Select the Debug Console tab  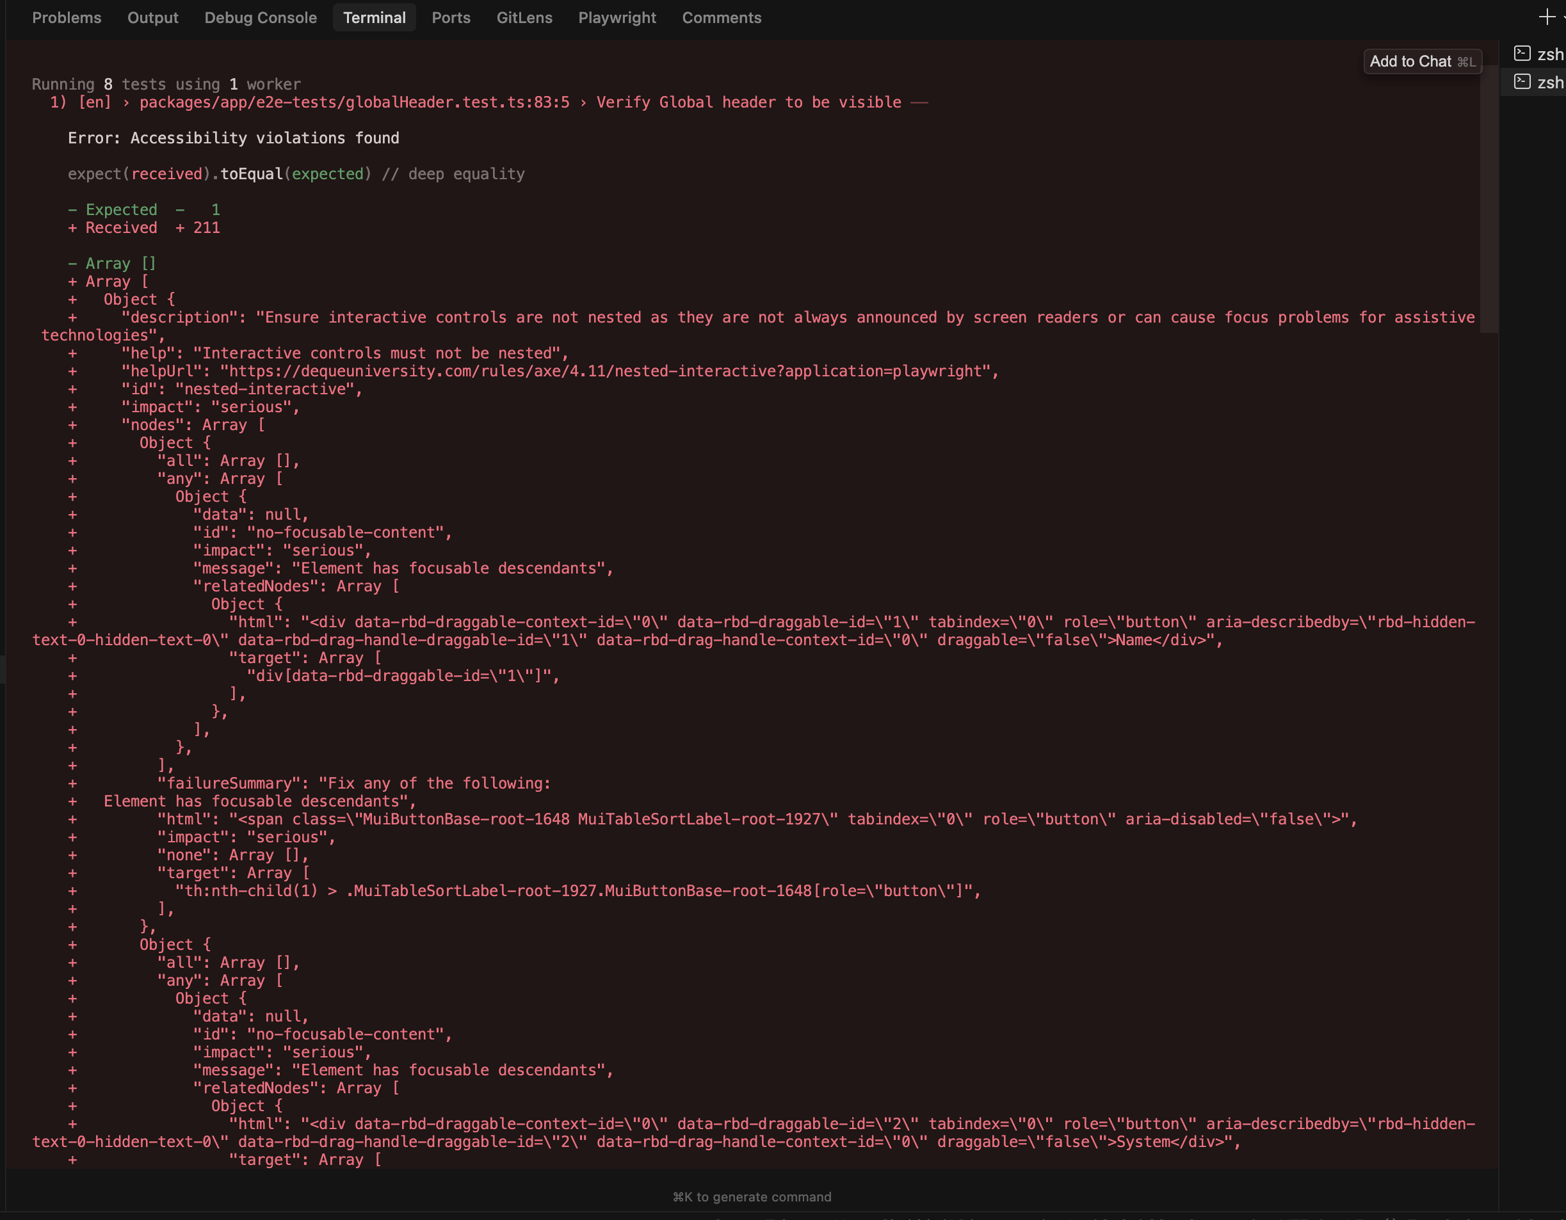pyautogui.click(x=261, y=18)
